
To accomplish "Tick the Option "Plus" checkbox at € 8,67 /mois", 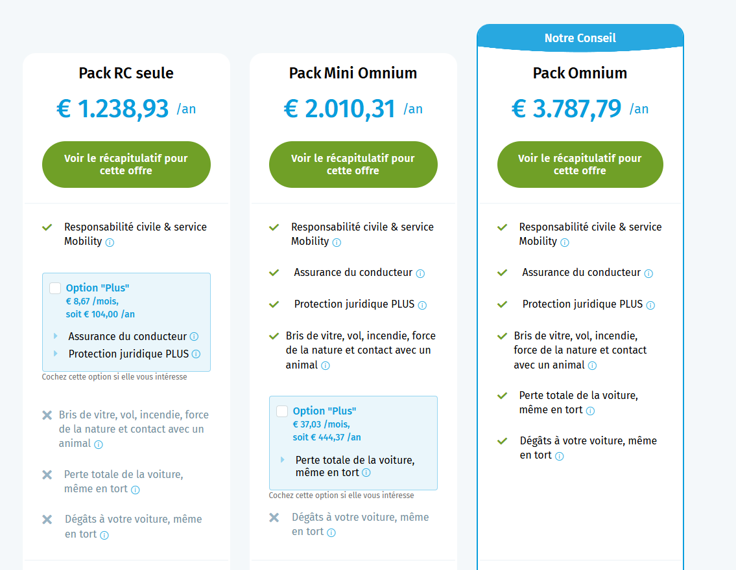I will click(55, 288).
